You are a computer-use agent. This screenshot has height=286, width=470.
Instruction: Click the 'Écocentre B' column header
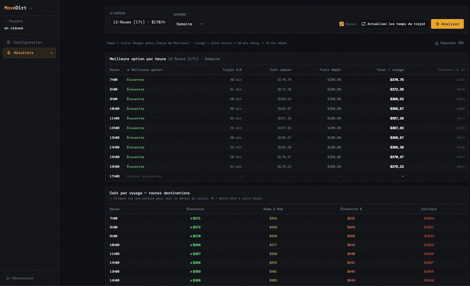(x=351, y=209)
